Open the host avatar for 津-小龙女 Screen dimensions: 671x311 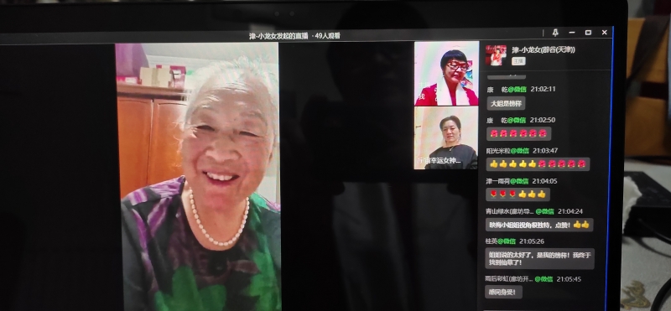click(496, 55)
